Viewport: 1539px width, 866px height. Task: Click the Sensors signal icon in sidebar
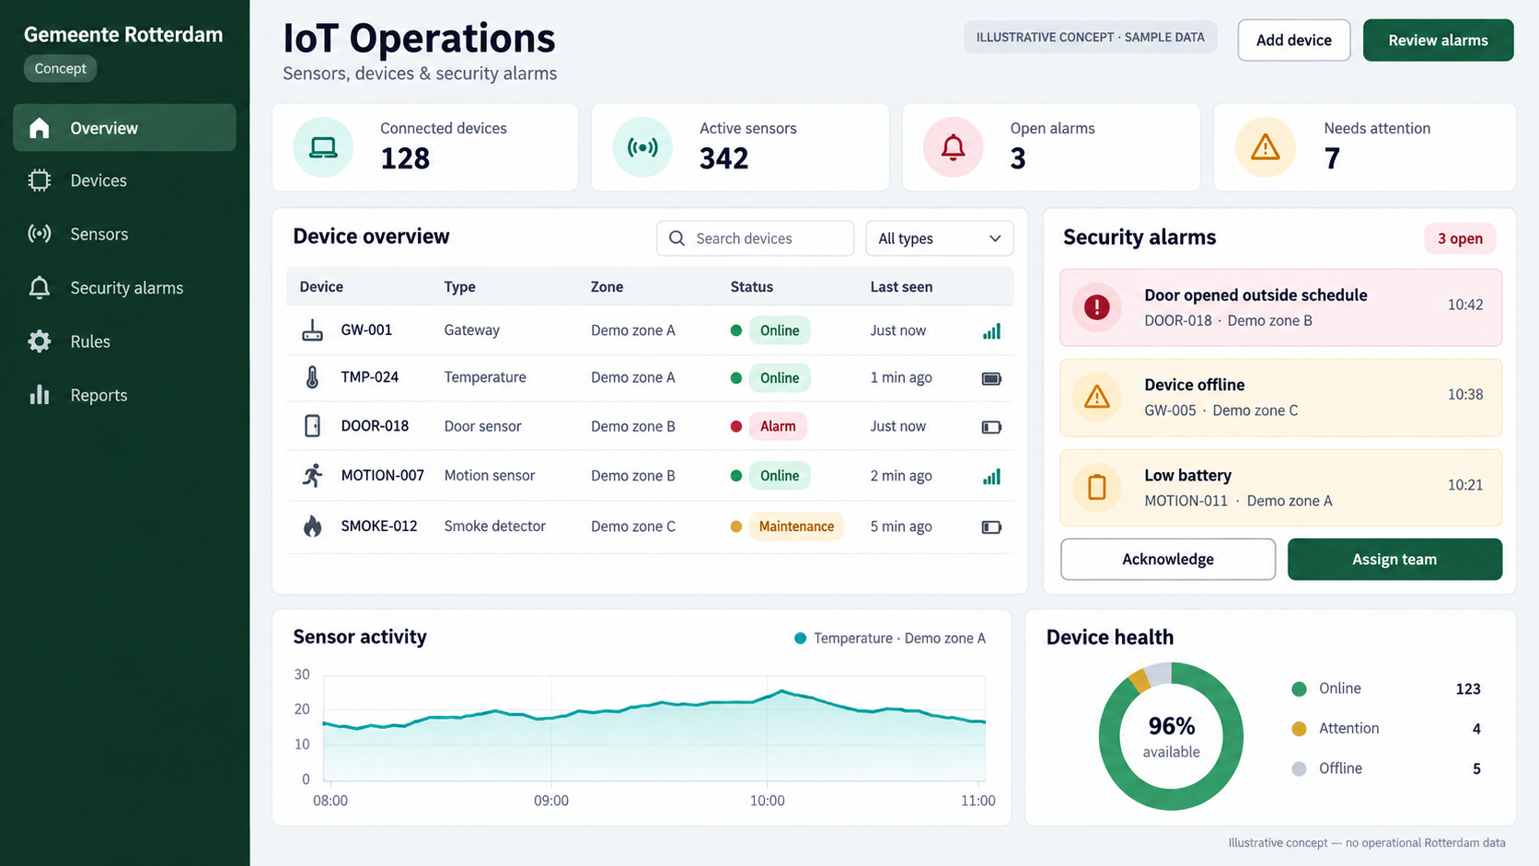(x=40, y=234)
